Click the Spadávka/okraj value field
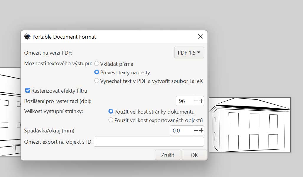The height and width of the screenshot is (177, 303). 181,130
